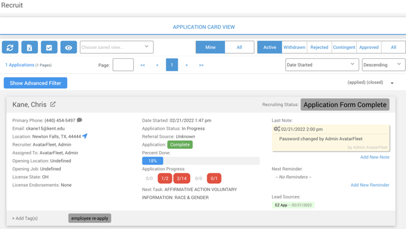Toggle the eye view icon button

click(69, 47)
